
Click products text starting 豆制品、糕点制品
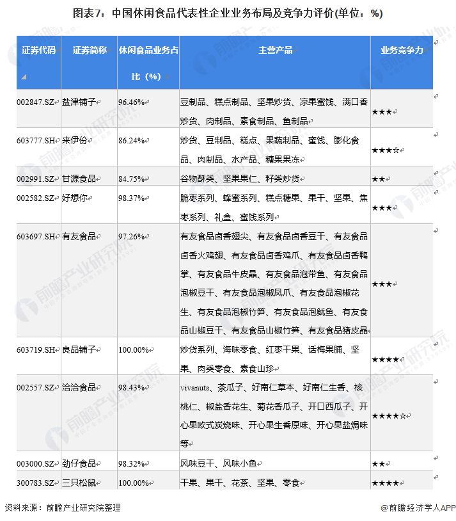tap(274, 111)
